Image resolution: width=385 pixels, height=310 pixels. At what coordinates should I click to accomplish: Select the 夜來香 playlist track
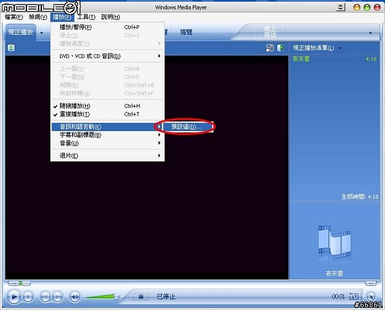(335, 59)
